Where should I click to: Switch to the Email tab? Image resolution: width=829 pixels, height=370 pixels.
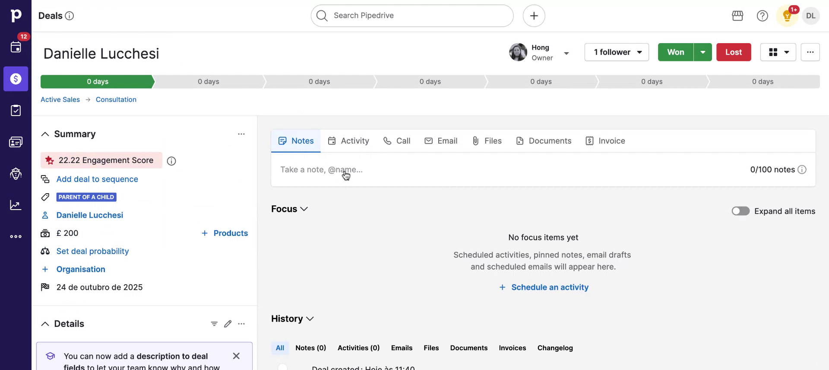pyautogui.click(x=441, y=141)
